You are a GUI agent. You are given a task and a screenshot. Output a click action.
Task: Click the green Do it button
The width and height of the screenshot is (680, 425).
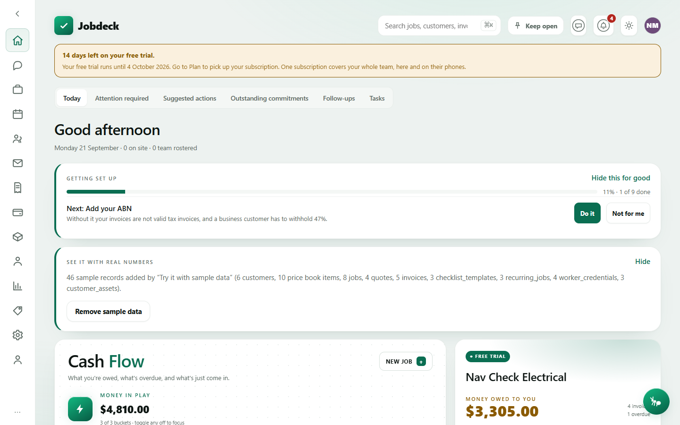pyautogui.click(x=587, y=213)
